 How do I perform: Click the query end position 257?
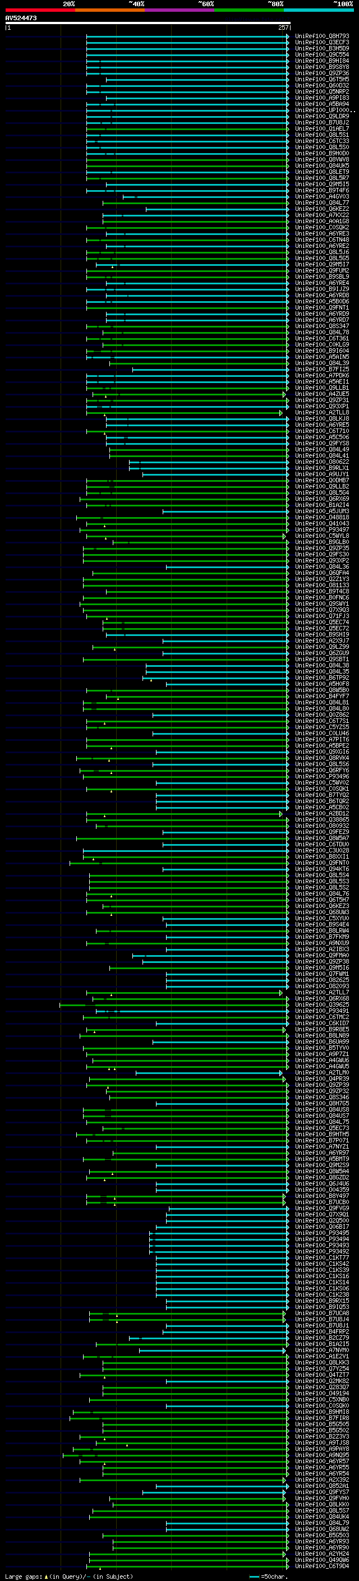click(283, 27)
